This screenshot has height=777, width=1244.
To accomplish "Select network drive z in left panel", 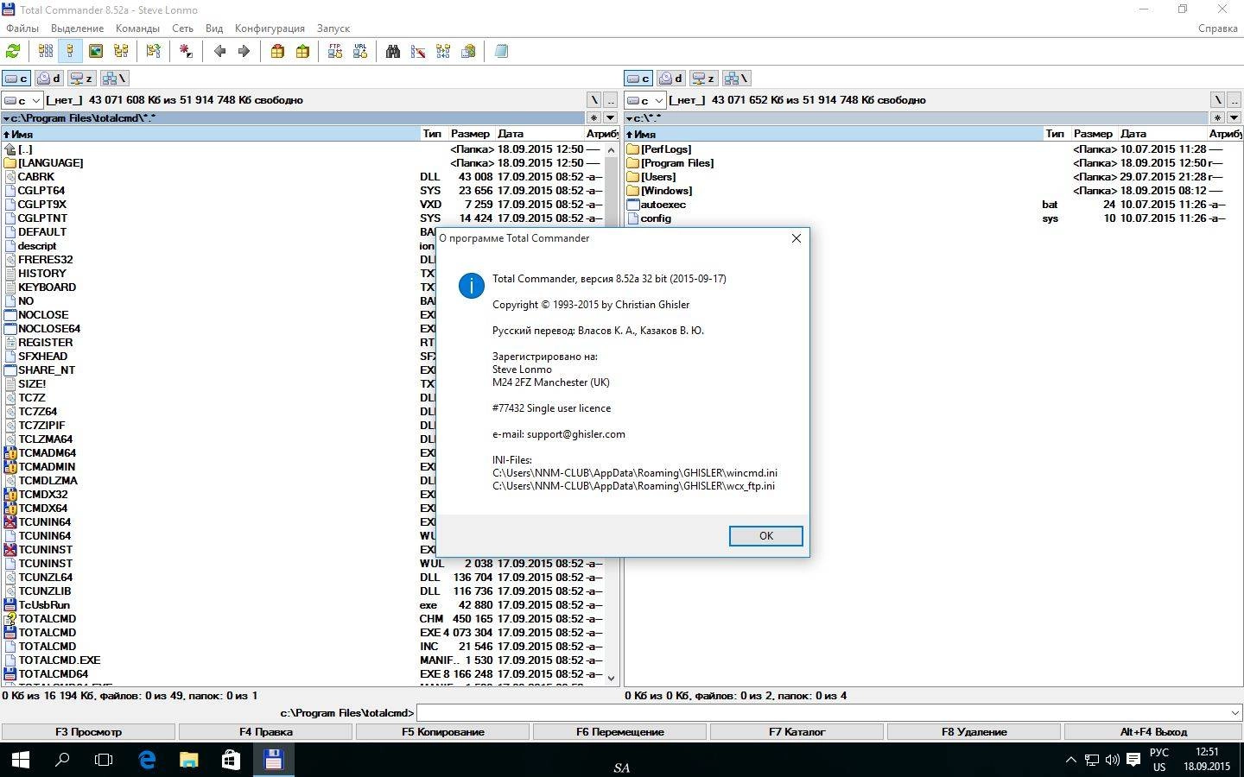I will 81,79.
